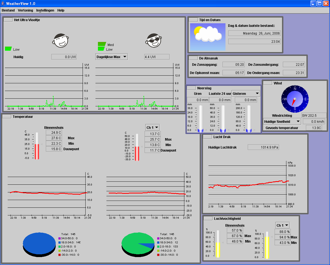Image resolution: width=330 pixels, height=265 pixels.
Task: Toggle the Lucht Druk panel button
Action: click(208, 137)
